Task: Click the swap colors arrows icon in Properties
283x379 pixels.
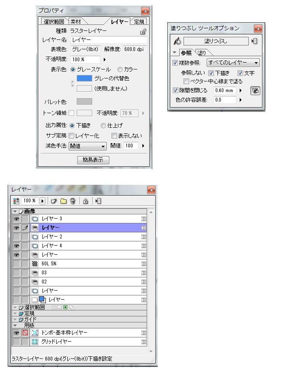Action: tap(72, 84)
